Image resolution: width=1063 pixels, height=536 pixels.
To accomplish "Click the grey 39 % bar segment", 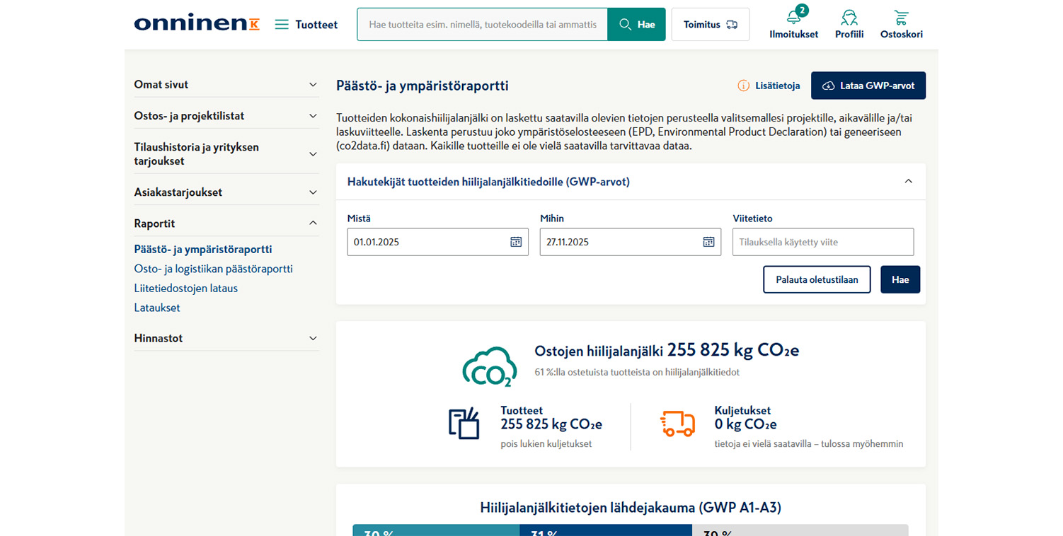I will (x=800, y=530).
